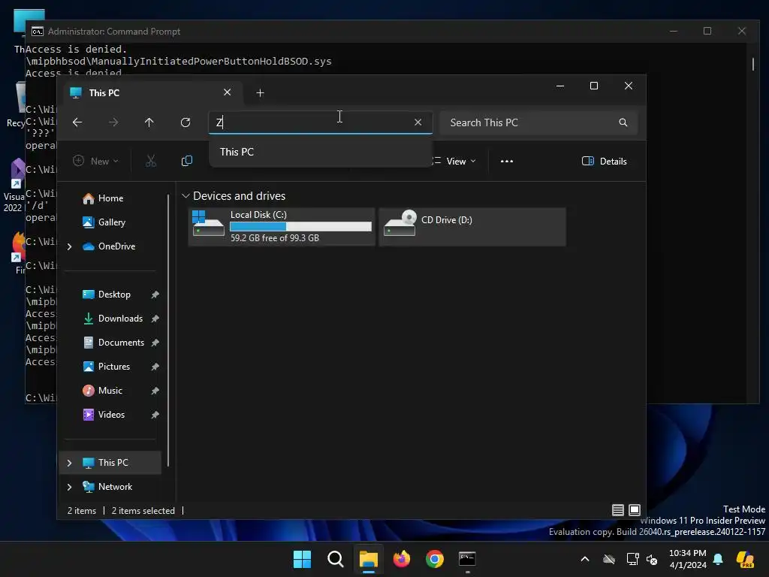The height and width of the screenshot is (577, 769).
Task: Open the notifications bell
Action: point(718,559)
